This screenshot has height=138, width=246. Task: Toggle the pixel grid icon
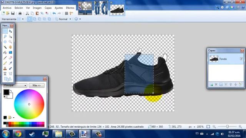[x=66, y=13]
